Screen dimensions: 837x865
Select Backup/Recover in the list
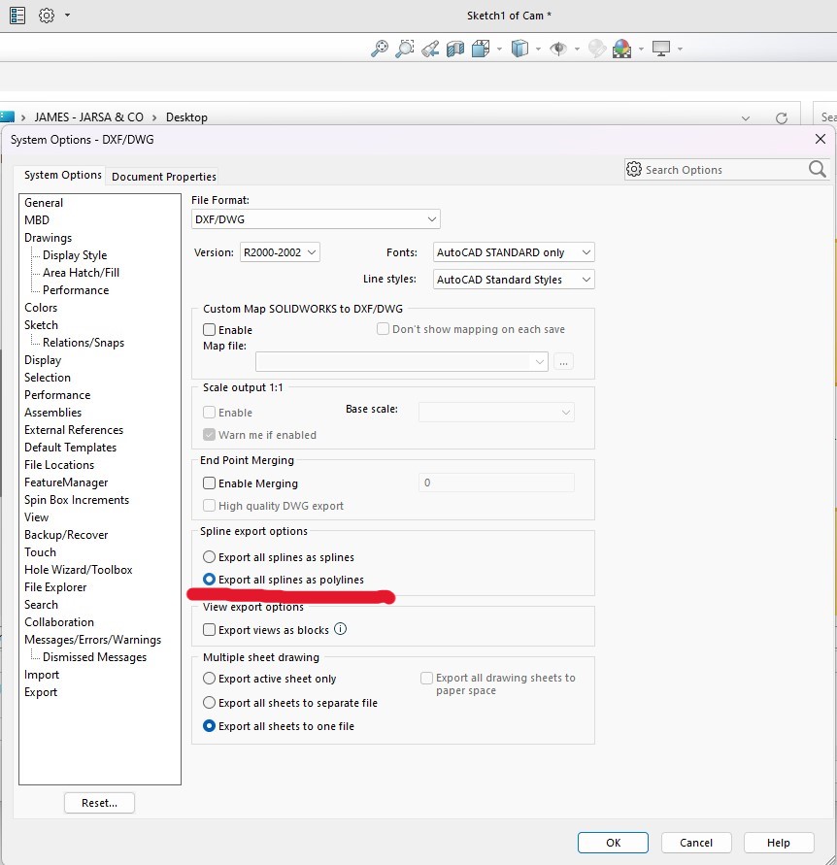coord(66,535)
